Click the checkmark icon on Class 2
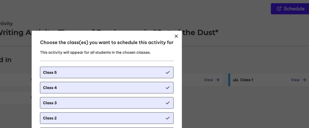The height and width of the screenshot is (128, 309). tap(168, 118)
